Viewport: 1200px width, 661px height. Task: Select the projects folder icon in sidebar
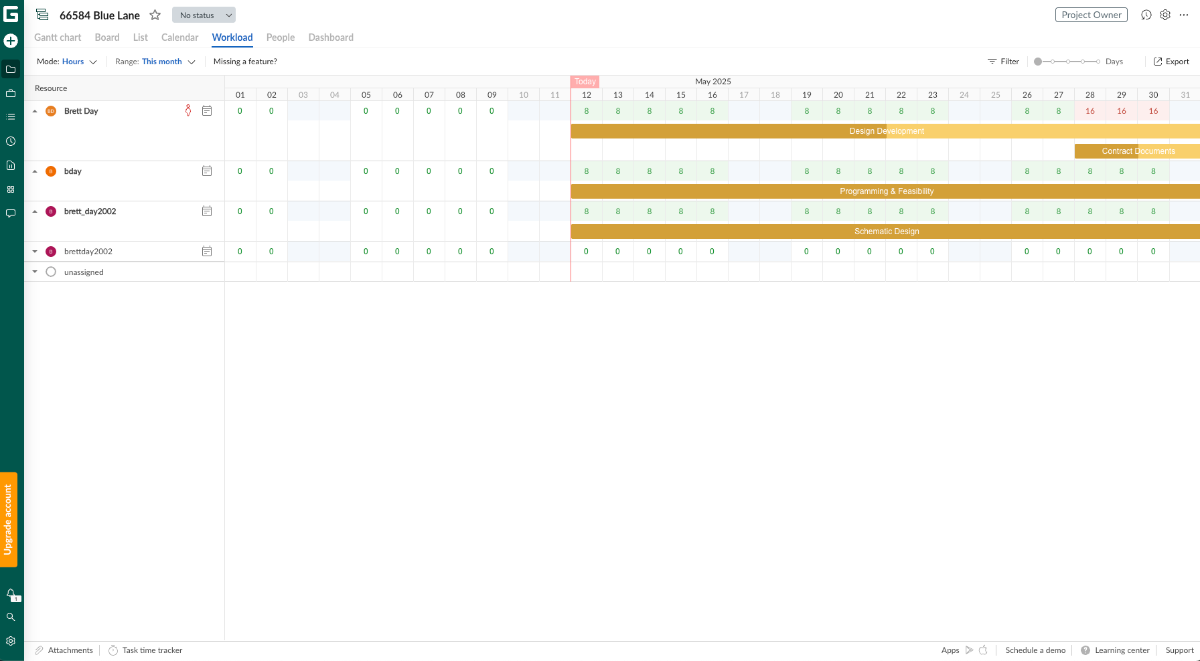pyautogui.click(x=11, y=69)
